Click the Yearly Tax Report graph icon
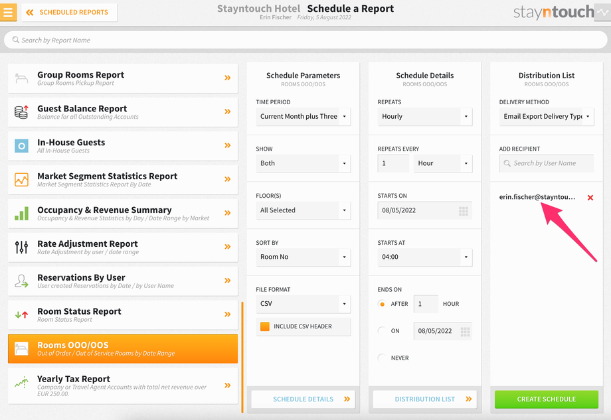Screen dimensions: 611x420 pyautogui.click(x=21, y=383)
